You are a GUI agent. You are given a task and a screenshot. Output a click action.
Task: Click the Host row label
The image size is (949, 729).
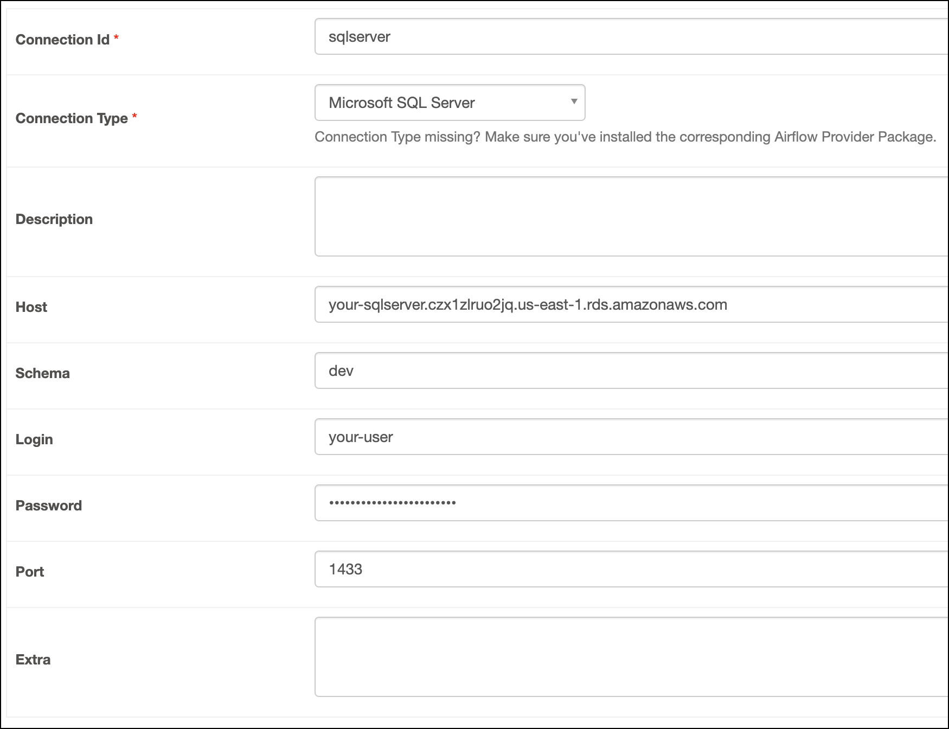[x=31, y=306]
